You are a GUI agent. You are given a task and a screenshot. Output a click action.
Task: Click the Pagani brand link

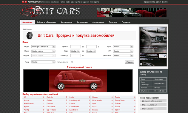point(95,110)
